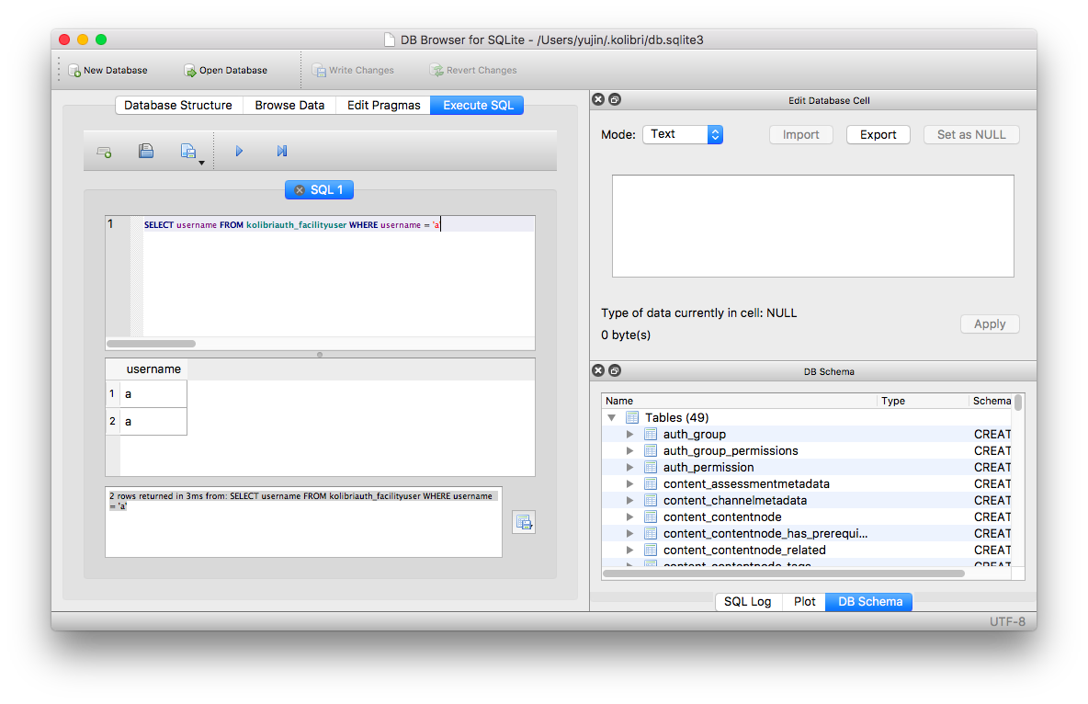Run the SQL with the play icon
Viewport: 1088px width, 704px height.
(239, 151)
